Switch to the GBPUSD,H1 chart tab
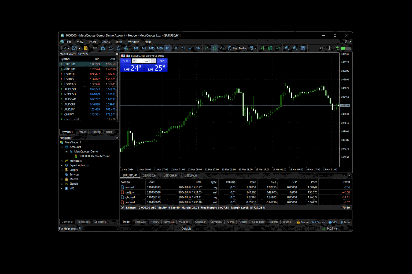Screen dimensions: 412x274 click(150, 176)
